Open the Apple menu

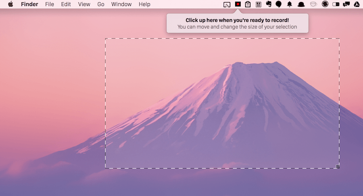tap(10, 4)
